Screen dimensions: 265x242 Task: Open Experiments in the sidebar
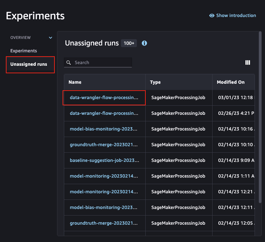pos(24,51)
